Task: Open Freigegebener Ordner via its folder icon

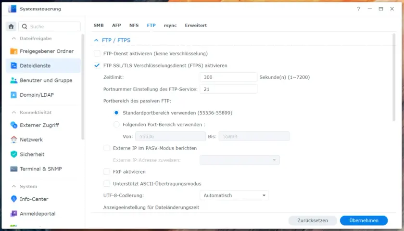Action: [x=13, y=51]
